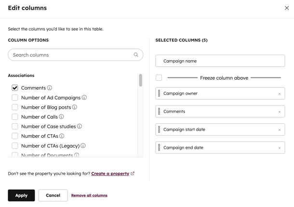Check the Number of Case studies box

pyautogui.click(x=15, y=127)
